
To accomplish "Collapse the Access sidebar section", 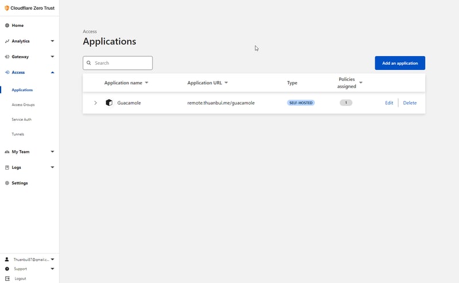I will click(x=52, y=72).
